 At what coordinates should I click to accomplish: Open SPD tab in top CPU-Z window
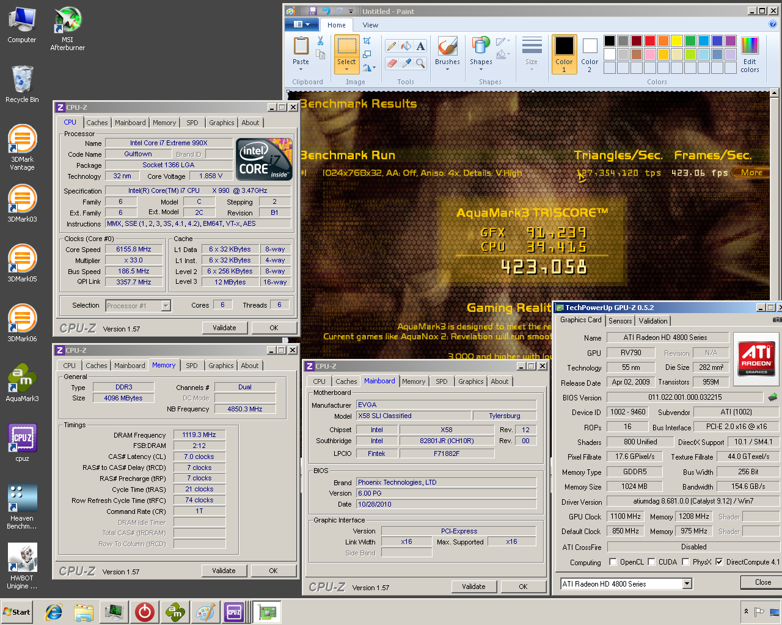(x=192, y=123)
